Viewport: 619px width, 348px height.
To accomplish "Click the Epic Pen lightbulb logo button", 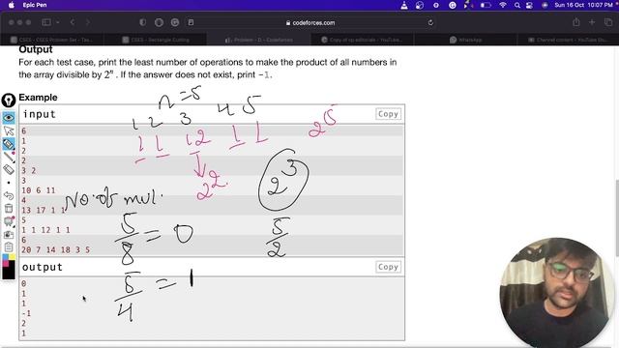I will pos(9,101).
